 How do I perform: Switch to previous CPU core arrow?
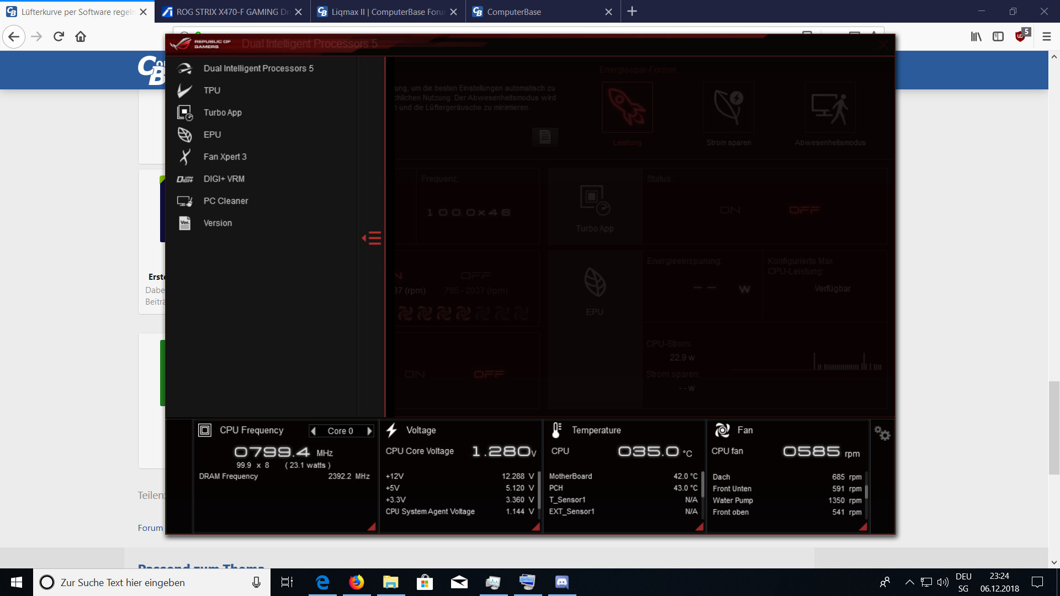pyautogui.click(x=313, y=431)
